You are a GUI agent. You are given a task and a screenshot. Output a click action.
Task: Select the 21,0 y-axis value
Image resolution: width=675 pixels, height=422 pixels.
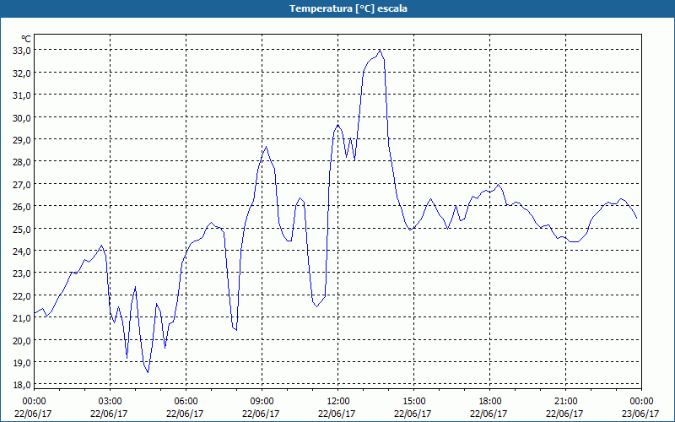(23, 318)
